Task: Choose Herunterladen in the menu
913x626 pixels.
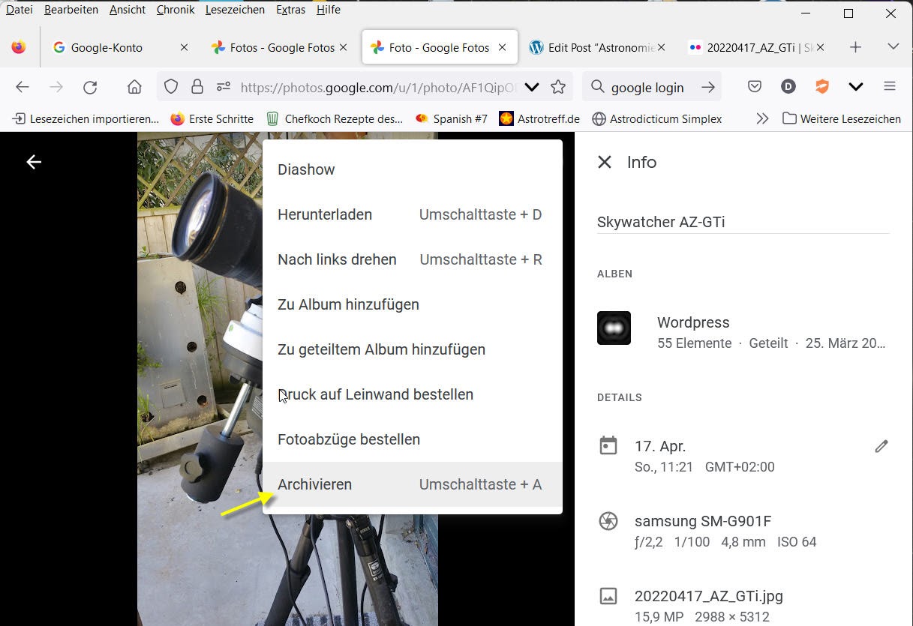Action: pyautogui.click(x=324, y=214)
